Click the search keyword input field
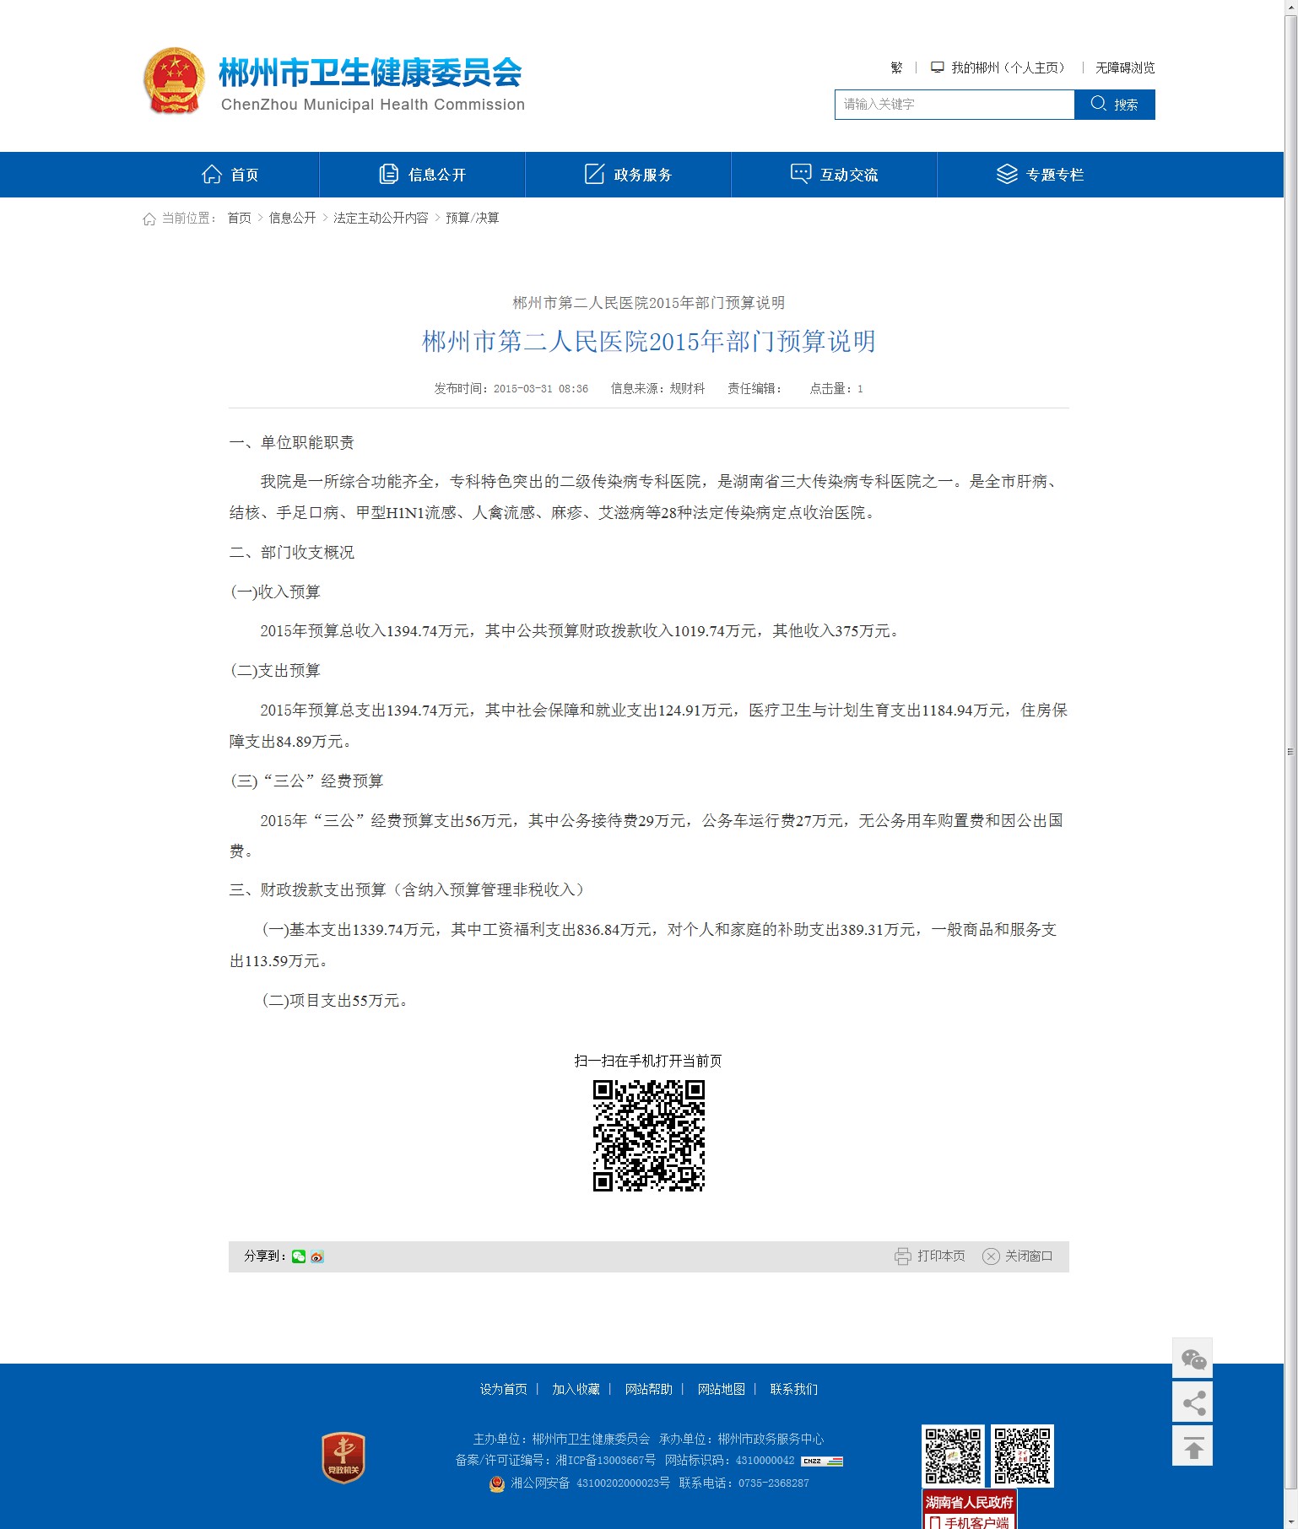 (955, 105)
